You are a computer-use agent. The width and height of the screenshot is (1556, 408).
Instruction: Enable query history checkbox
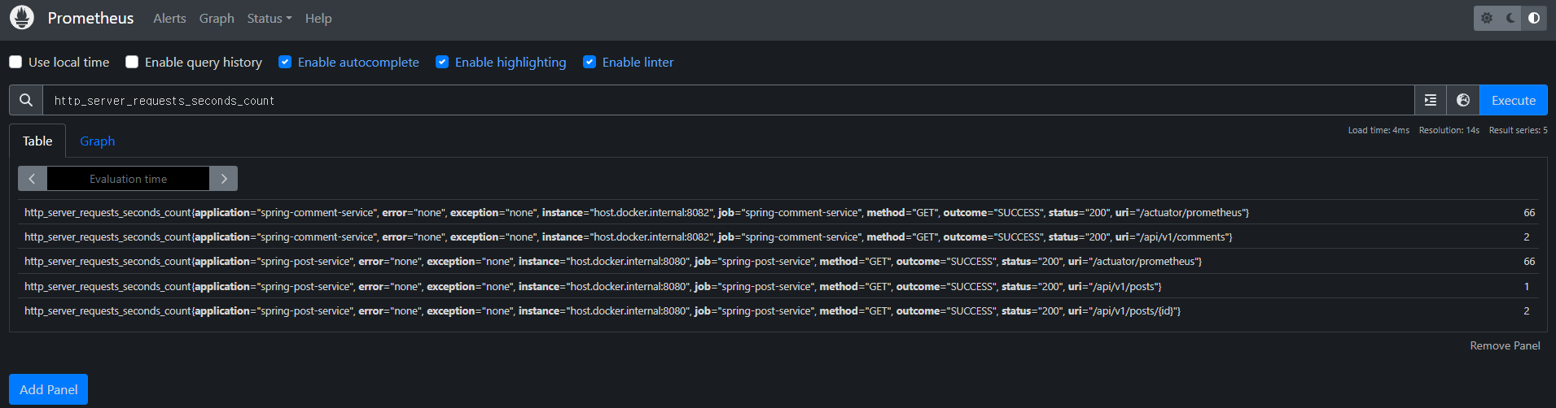tap(132, 62)
